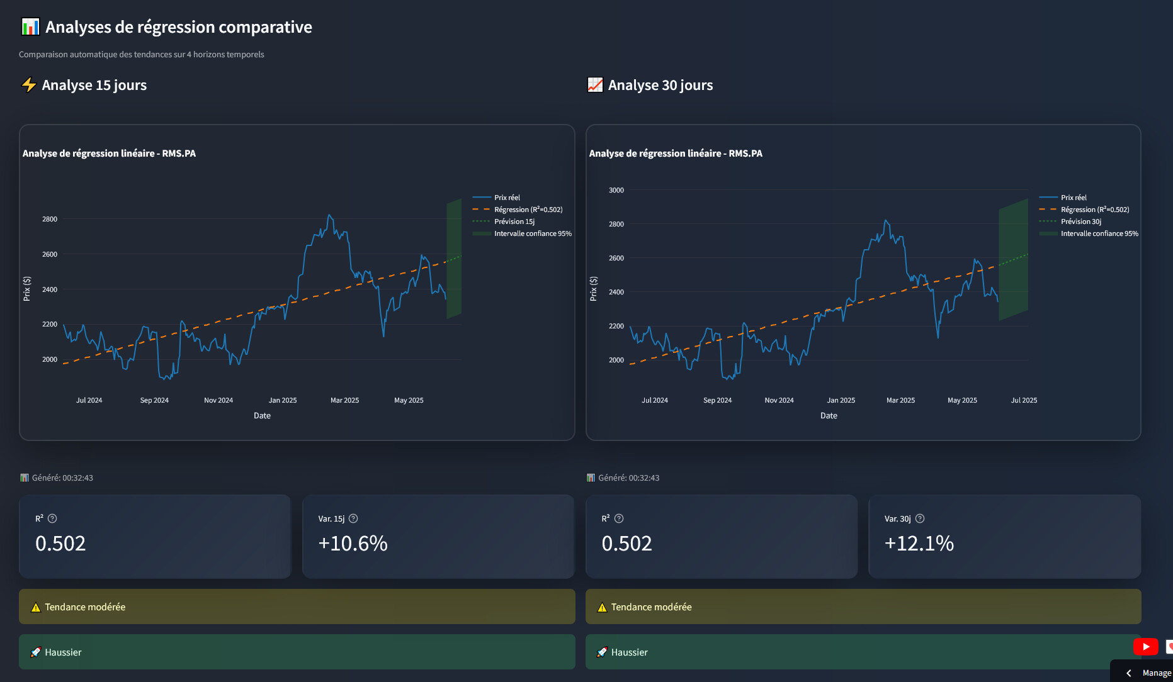Click the help icon beside Var. 15j
This screenshot has height=682, width=1173.
[x=353, y=518]
